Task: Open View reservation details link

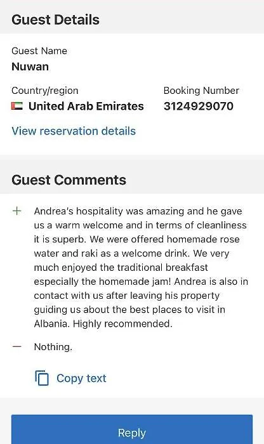Action: click(x=74, y=131)
